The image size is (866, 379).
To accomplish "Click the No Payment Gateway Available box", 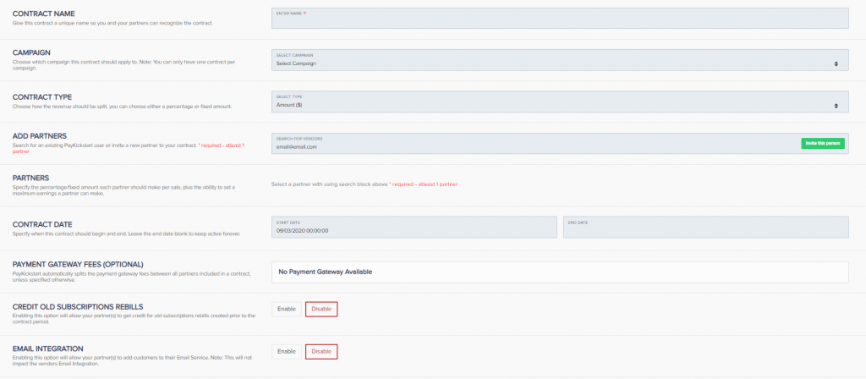I will [559, 272].
